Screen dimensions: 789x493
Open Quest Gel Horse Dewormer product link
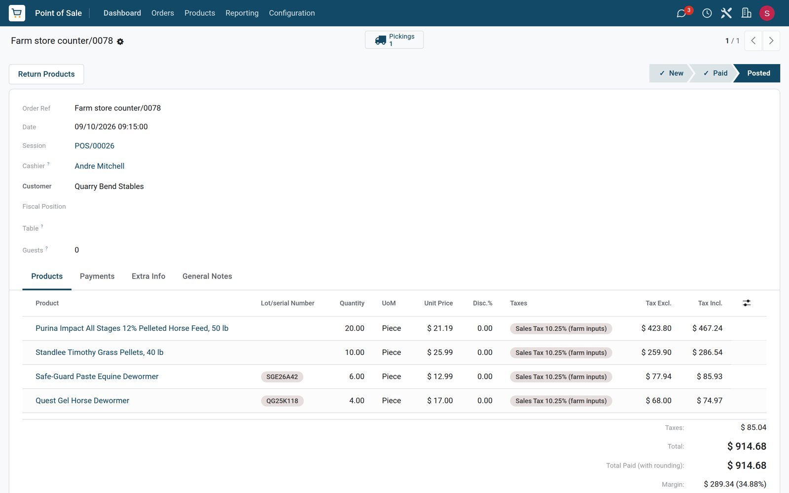[82, 401]
